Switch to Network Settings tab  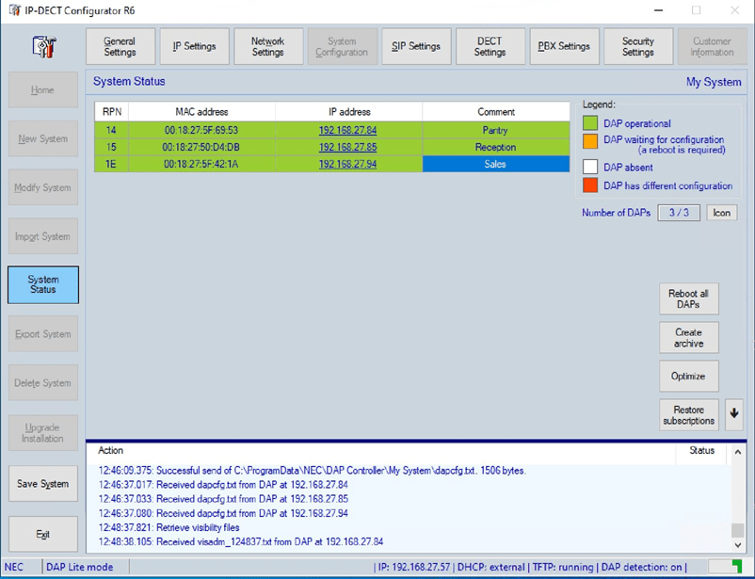point(268,46)
